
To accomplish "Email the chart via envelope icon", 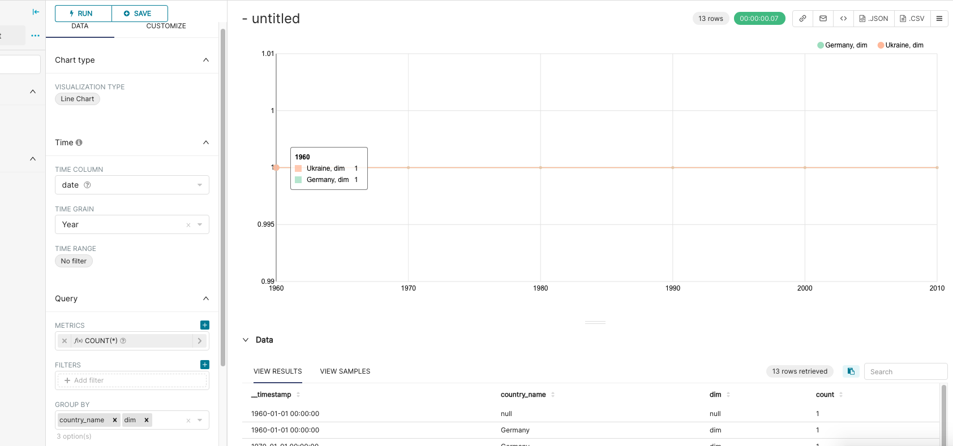I will 822,18.
